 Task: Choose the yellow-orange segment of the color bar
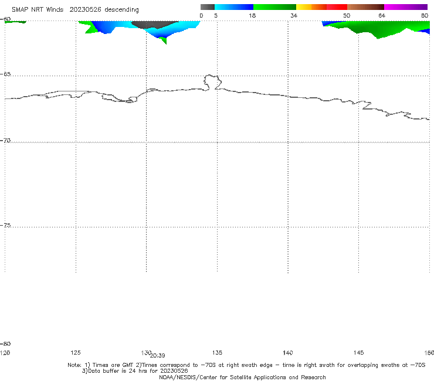[311, 7]
